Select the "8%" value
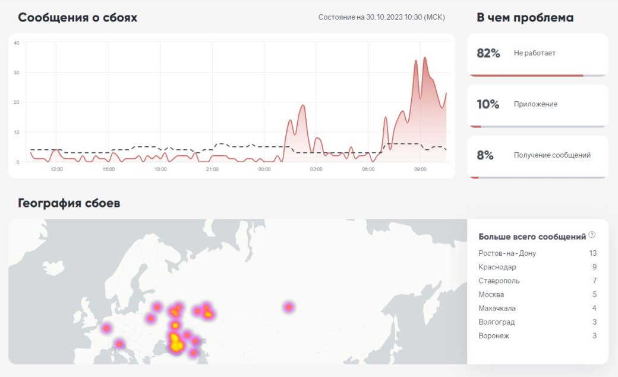The width and height of the screenshot is (618, 377). (x=485, y=155)
